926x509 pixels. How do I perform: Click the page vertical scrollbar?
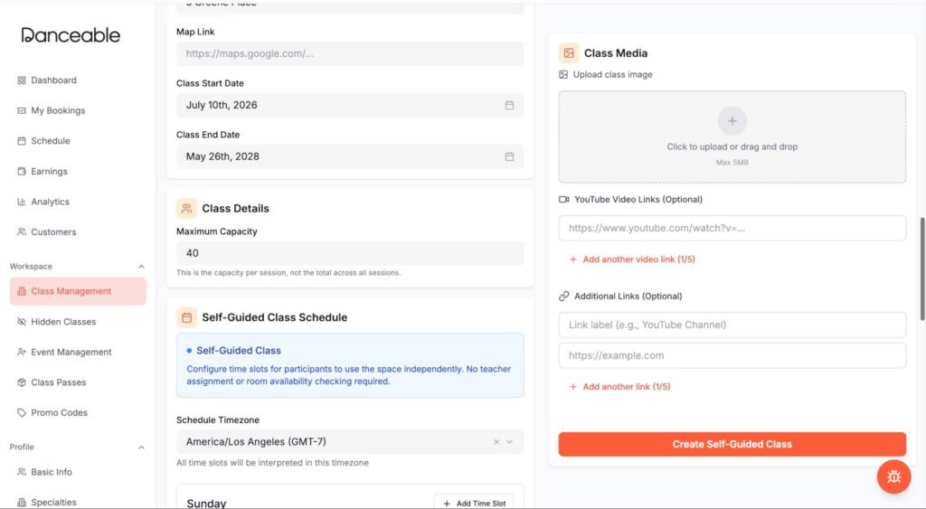(x=921, y=269)
